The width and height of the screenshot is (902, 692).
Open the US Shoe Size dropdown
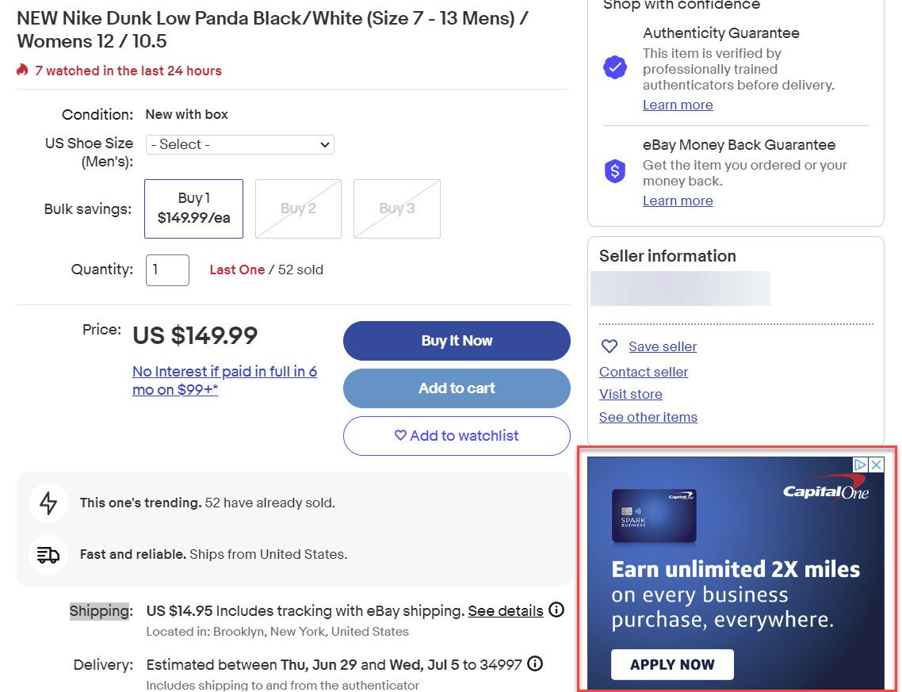pos(239,144)
